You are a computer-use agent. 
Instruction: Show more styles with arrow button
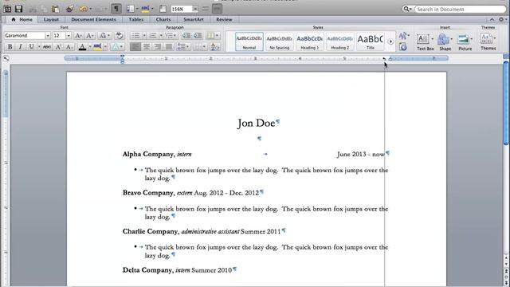click(x=390, y=41)
